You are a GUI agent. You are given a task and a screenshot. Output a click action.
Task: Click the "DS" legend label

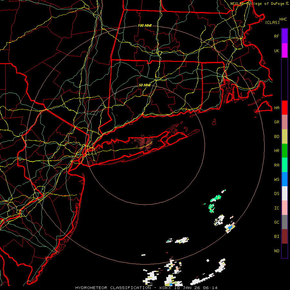pos(276,194)
